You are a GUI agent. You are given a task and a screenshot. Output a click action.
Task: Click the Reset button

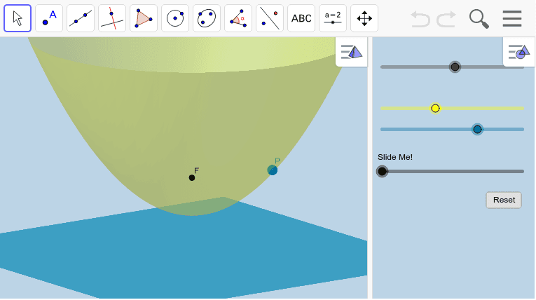[504, 200]
